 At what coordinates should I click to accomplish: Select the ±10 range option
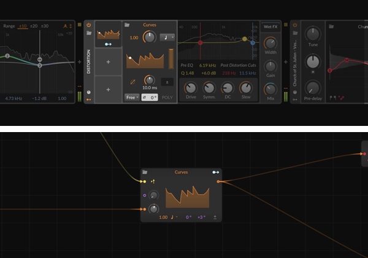tap(23, 26)
